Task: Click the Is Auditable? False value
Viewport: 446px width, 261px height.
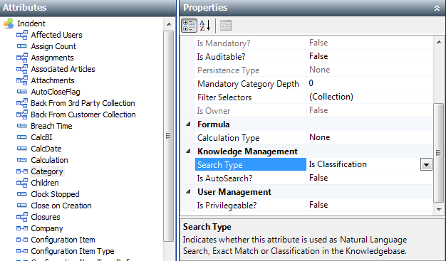Action: [318, 56]
